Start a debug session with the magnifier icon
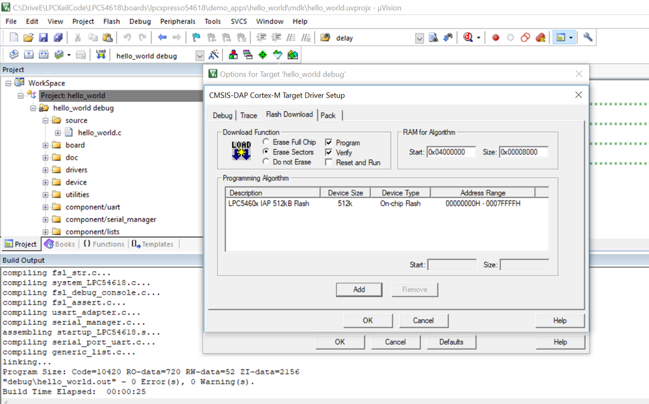Screen dimensions: 649x404 coord(468,38)
